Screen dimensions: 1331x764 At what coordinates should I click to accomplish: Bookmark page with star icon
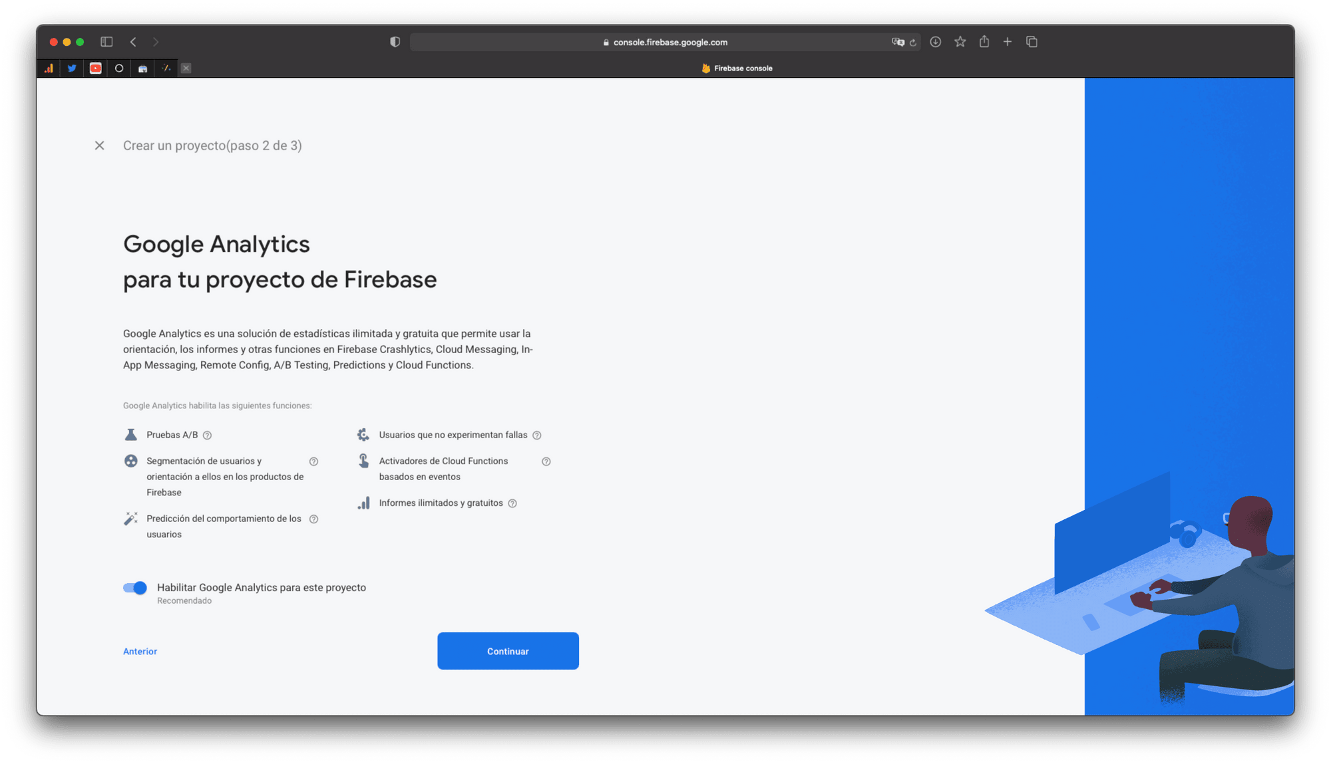click(x=960, y=42)
